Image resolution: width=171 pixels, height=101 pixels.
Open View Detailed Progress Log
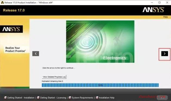pos(54,77)
